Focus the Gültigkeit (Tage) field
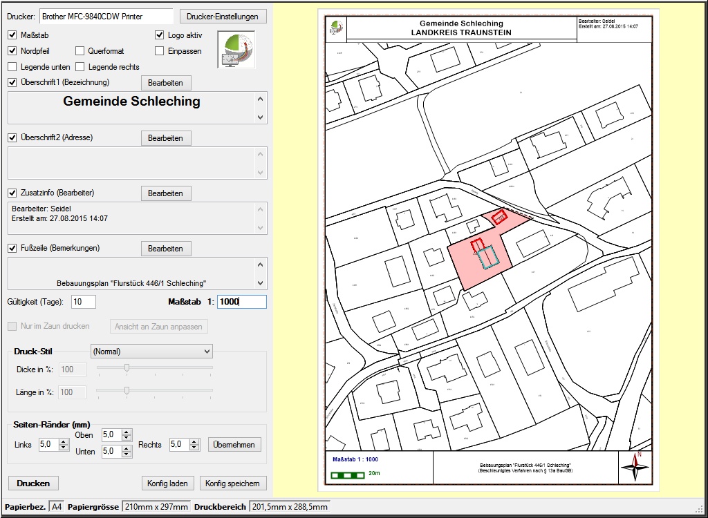Viewport: 708px width, 518px height. tap(84, 302)
